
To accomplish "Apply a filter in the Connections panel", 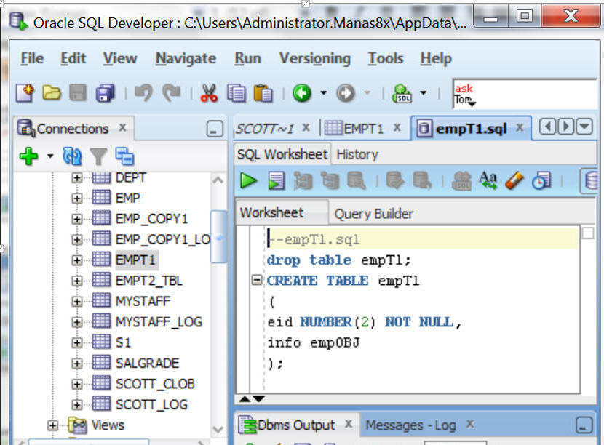I will 98,156.
